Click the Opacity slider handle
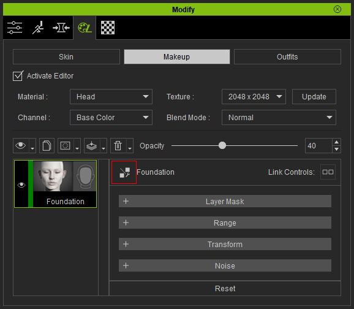 (222, 145)
